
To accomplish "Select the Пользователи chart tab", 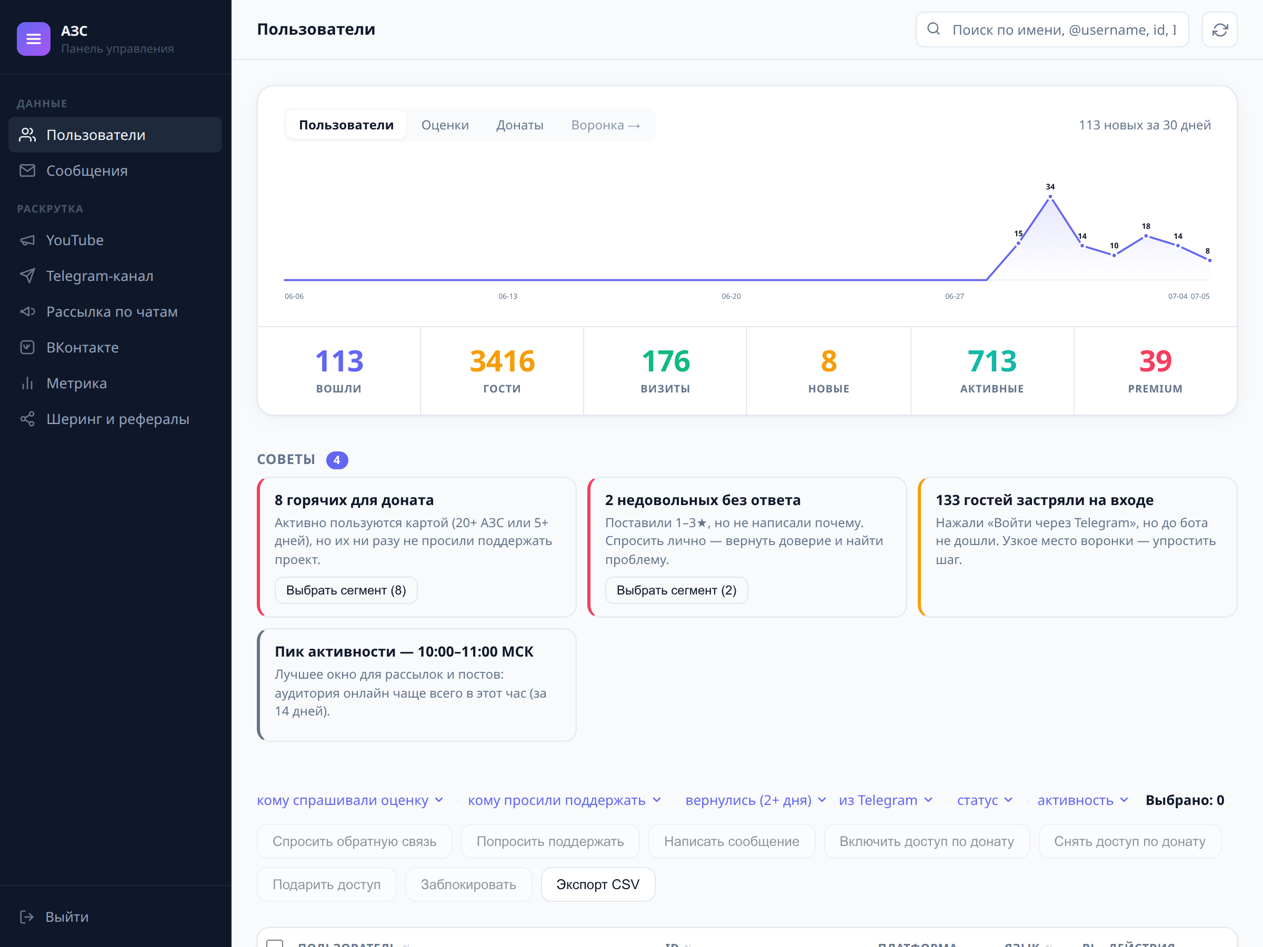I will coord(346,125).
